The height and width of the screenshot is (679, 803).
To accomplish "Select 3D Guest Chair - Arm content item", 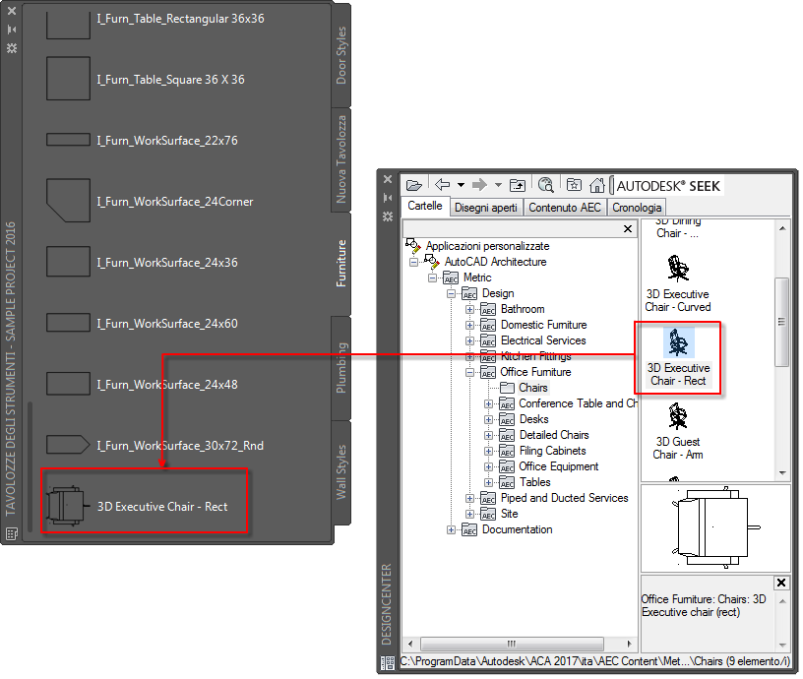I will coord(677,431).
